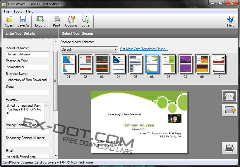Follow the Get More Card Templates Online link
This screenshot has height=167, width=240.
[144, 49]
